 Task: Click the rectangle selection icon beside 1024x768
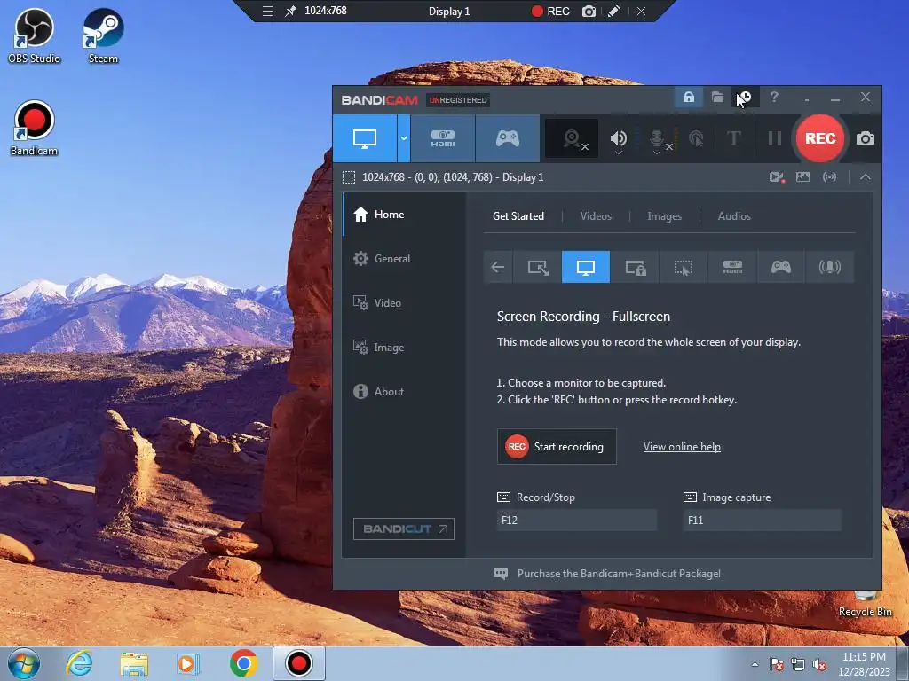click(349, 177)
